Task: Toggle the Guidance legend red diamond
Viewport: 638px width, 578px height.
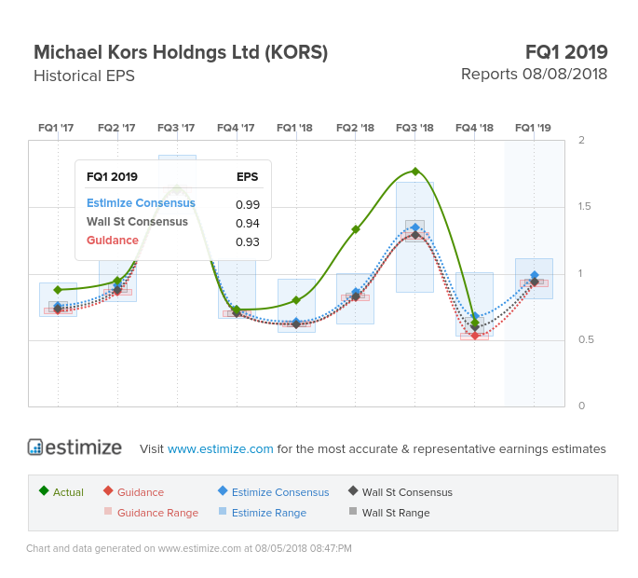Action: tap(108, 490)
